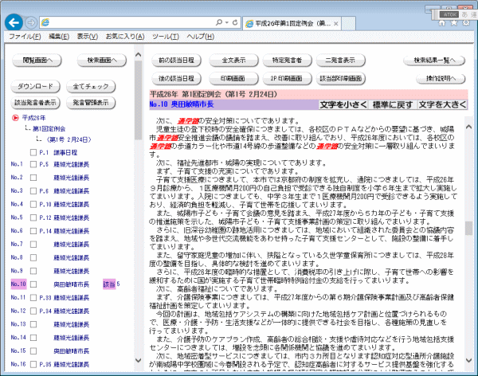Click the ダウンロード button

tap(35, 86)
